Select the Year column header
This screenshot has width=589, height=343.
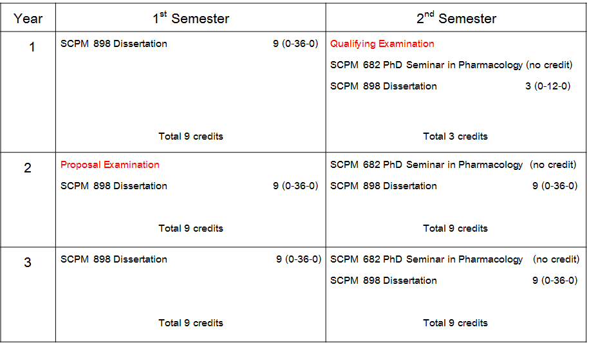tap(28, 19)
